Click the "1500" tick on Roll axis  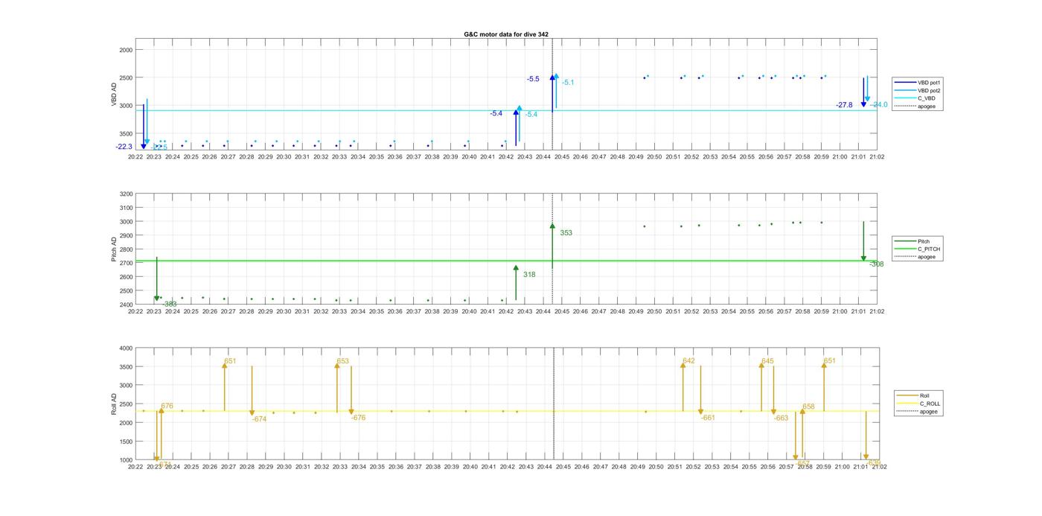pos(125,442)
